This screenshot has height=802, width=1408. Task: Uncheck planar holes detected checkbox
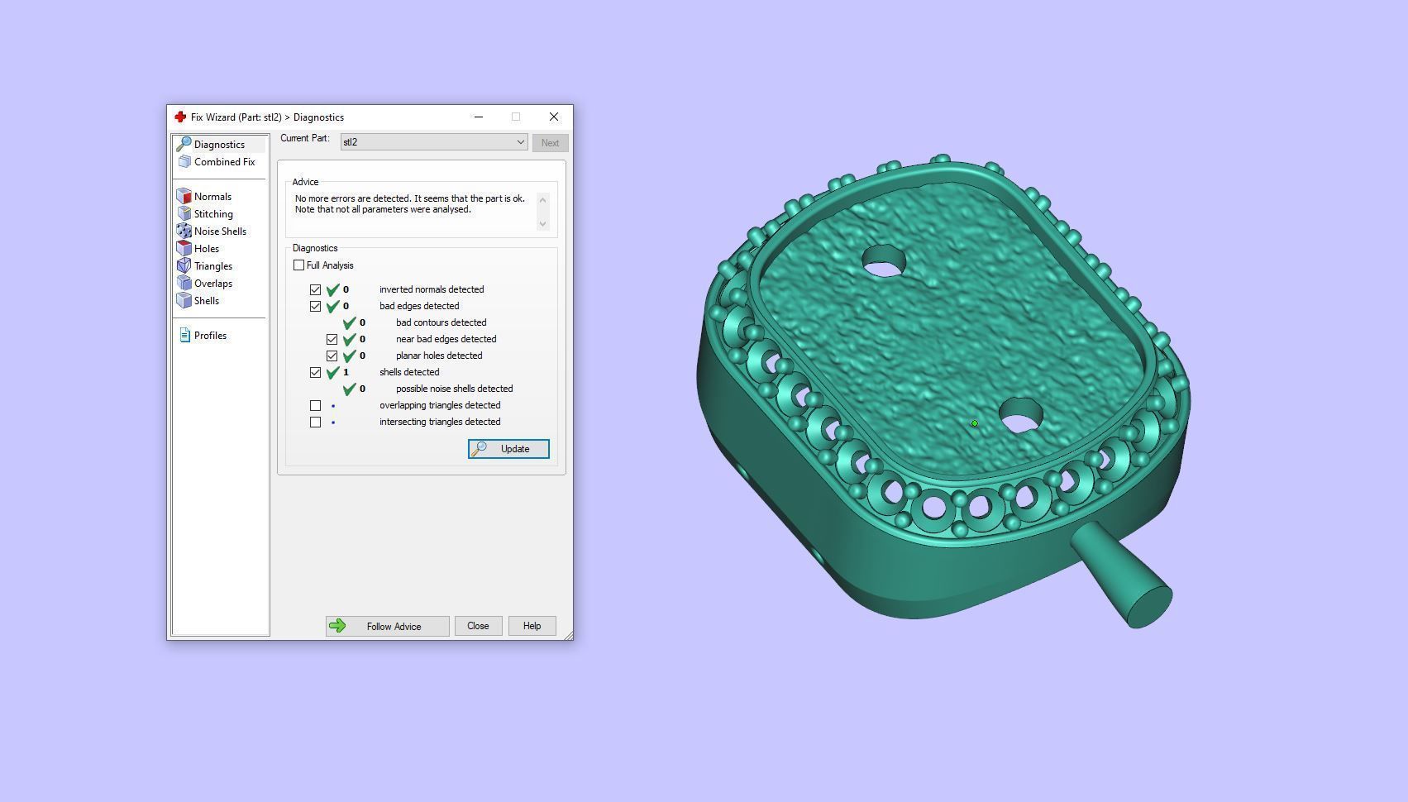coord(332,356)
